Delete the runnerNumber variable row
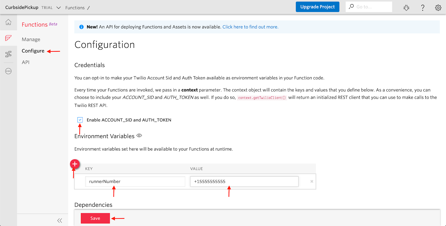Screen dimensions: 446x226 coord(312,181)
